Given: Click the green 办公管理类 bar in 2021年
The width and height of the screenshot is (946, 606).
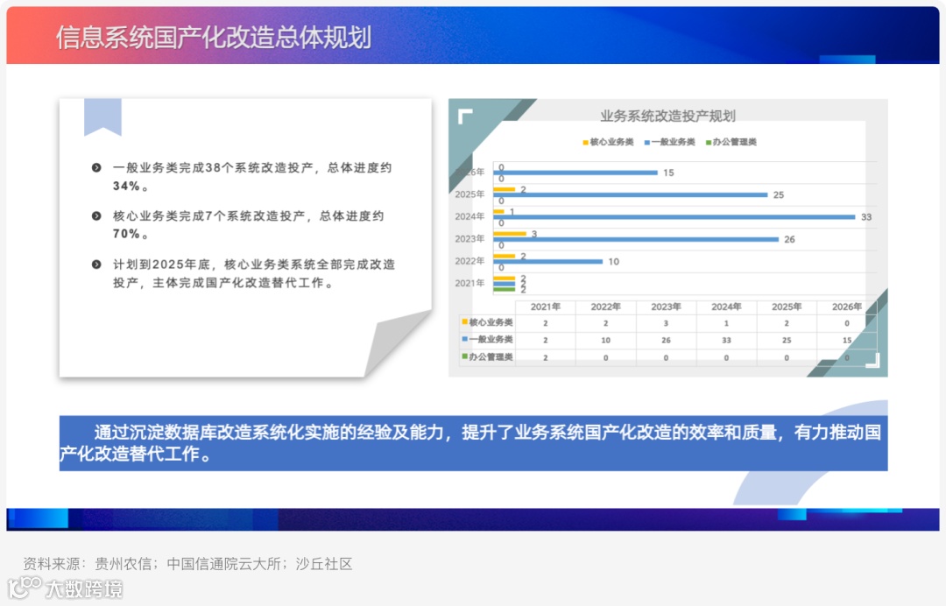Looking at the screenshot, I should pyautogui.click(x=505, y=290).
